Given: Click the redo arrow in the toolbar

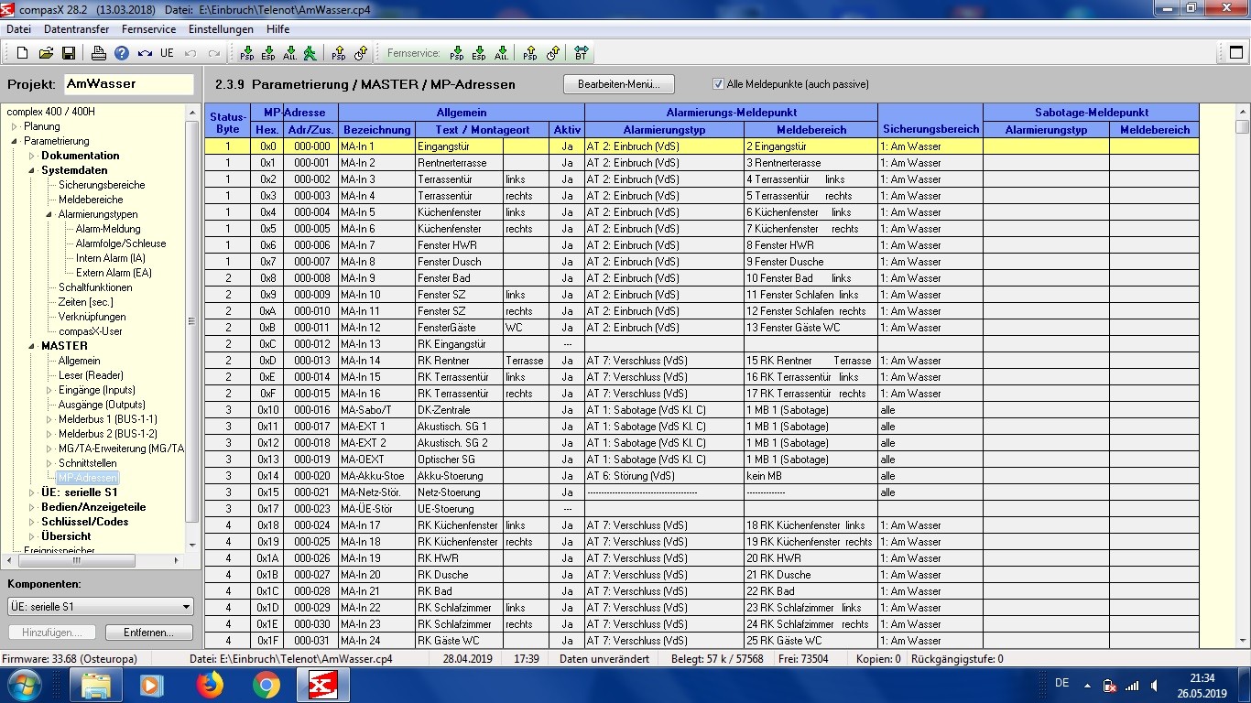Looking at the screenshot, I should click(x=214, y=53).
